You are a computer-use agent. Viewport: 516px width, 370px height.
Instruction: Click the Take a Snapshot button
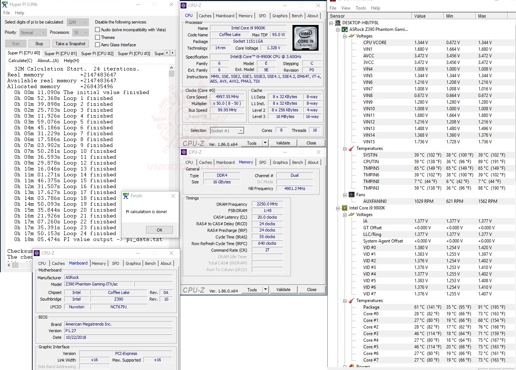click(x=70, y=44)
